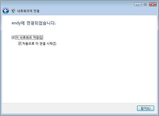Click the endy에 연결되었습니다 heading
159x116 pixels.
34,23
